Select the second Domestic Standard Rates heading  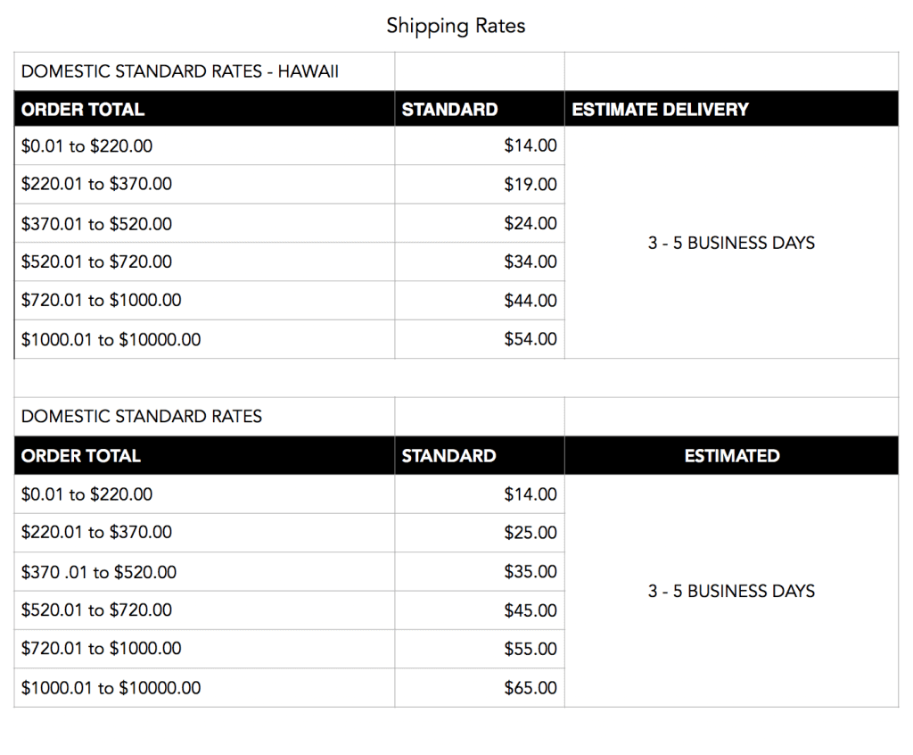(x=142, y=416)
